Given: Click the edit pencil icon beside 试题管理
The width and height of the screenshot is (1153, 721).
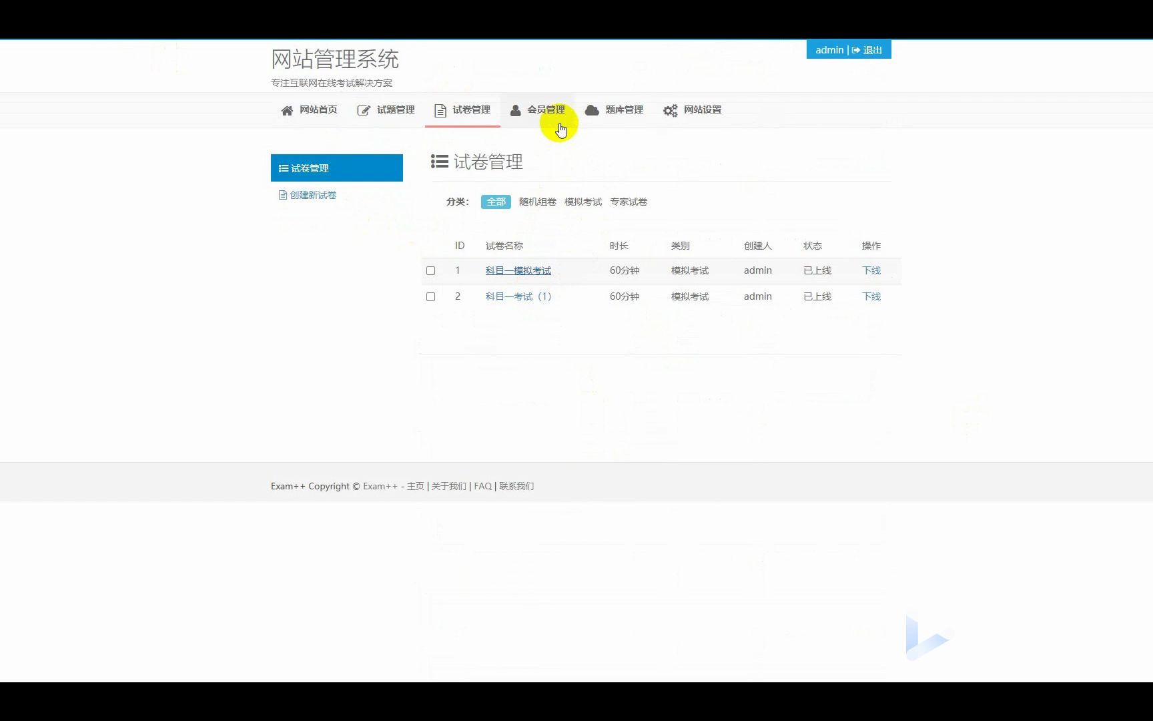Looking at the screenshot, I should (364, 111).
